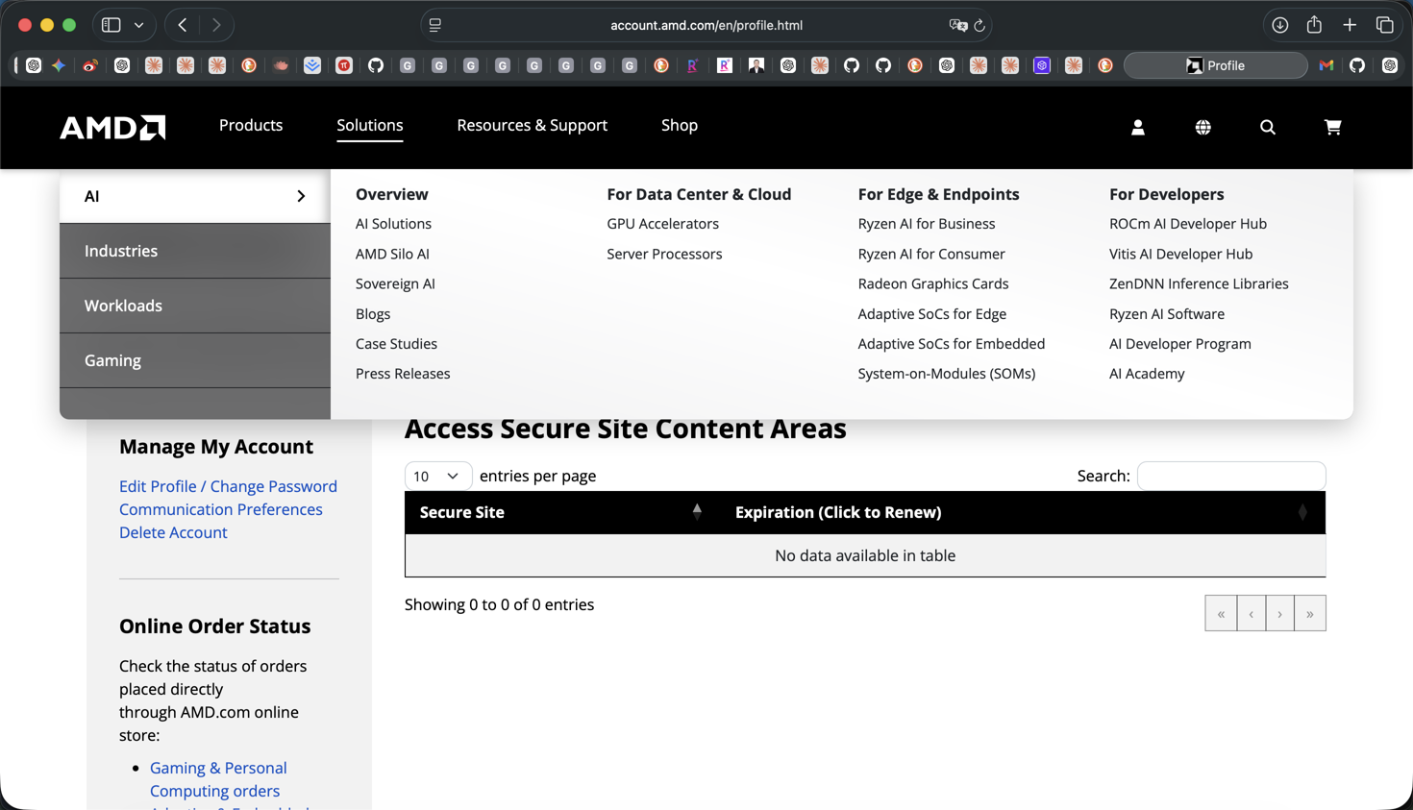Go to last page of table
The image size is (1413, 810).
1310,613
